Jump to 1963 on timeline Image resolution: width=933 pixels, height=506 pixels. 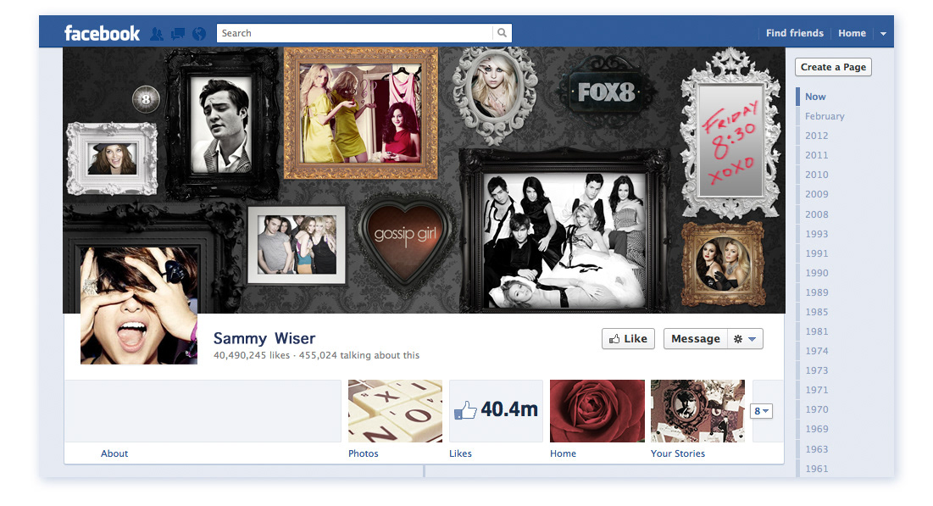816,449
